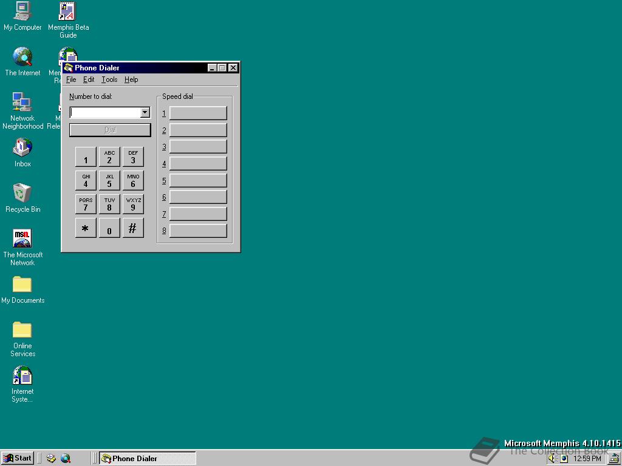Viewport: 622px width, 466px height.
Task: Launch Internet Explorer from quick launch
Action: [x=66, y=459]
